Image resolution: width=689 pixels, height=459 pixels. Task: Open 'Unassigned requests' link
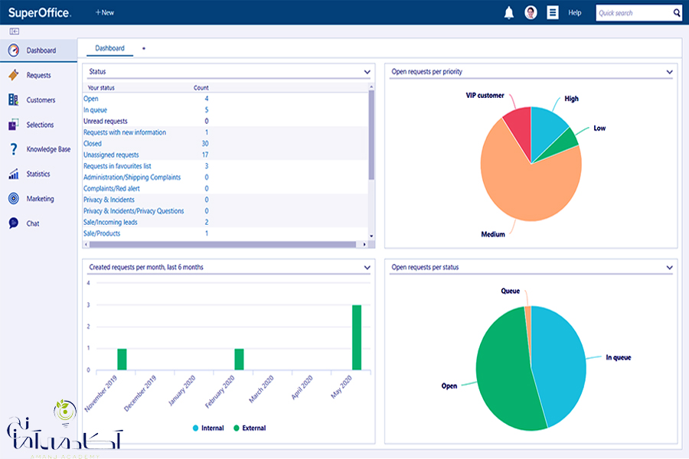coord(111,155)
